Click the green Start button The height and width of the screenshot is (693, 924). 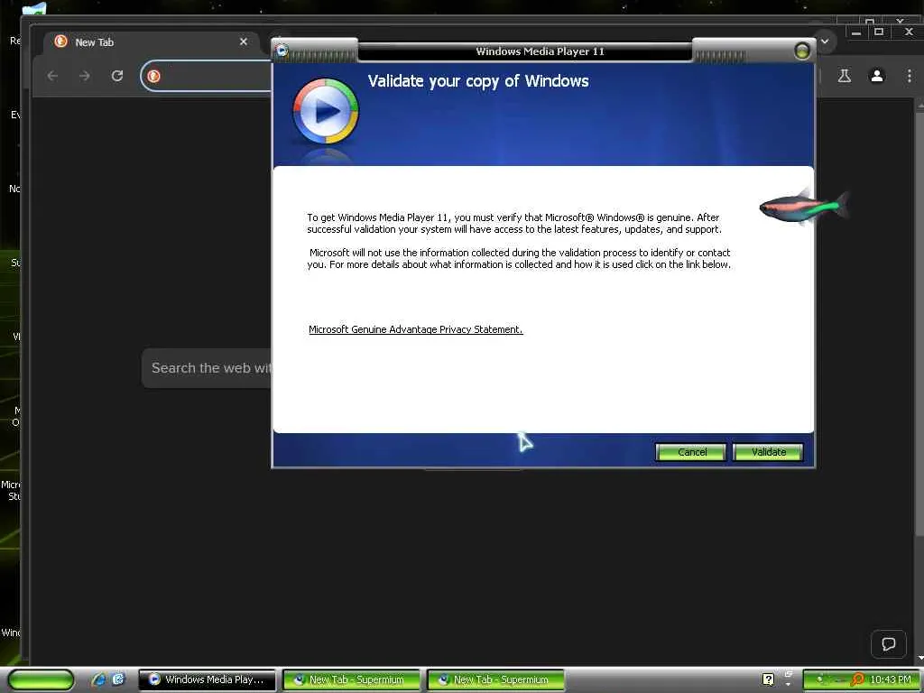pyautogui.click(x=42, y=679)
